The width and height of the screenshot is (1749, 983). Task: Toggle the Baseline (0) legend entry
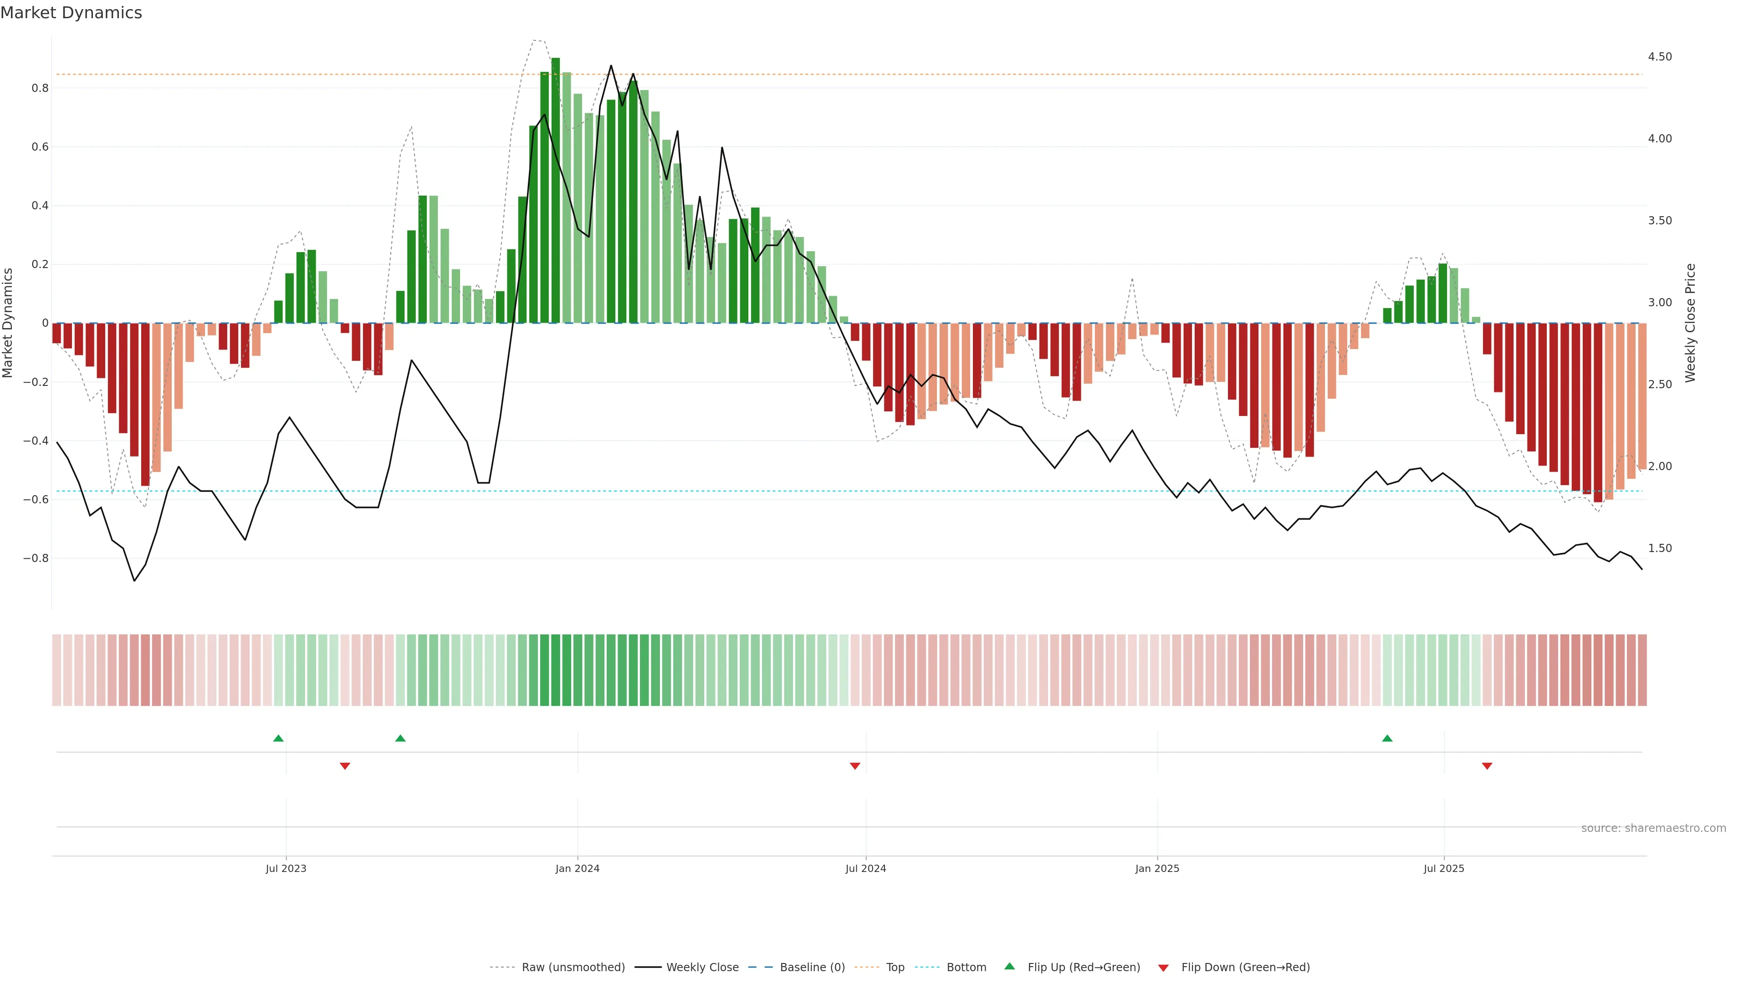812,968
